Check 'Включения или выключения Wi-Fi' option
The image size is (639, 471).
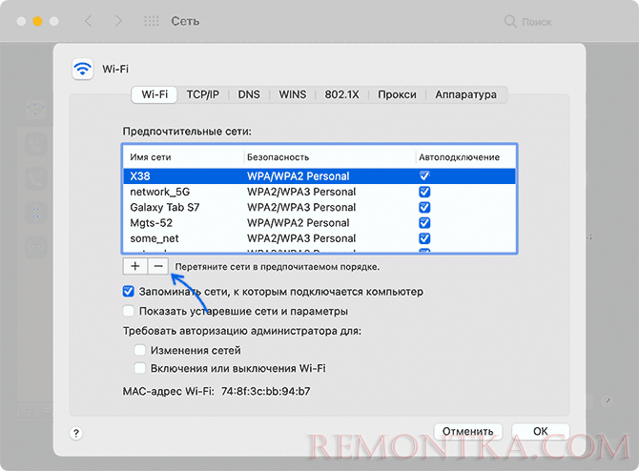pos(140,368)
